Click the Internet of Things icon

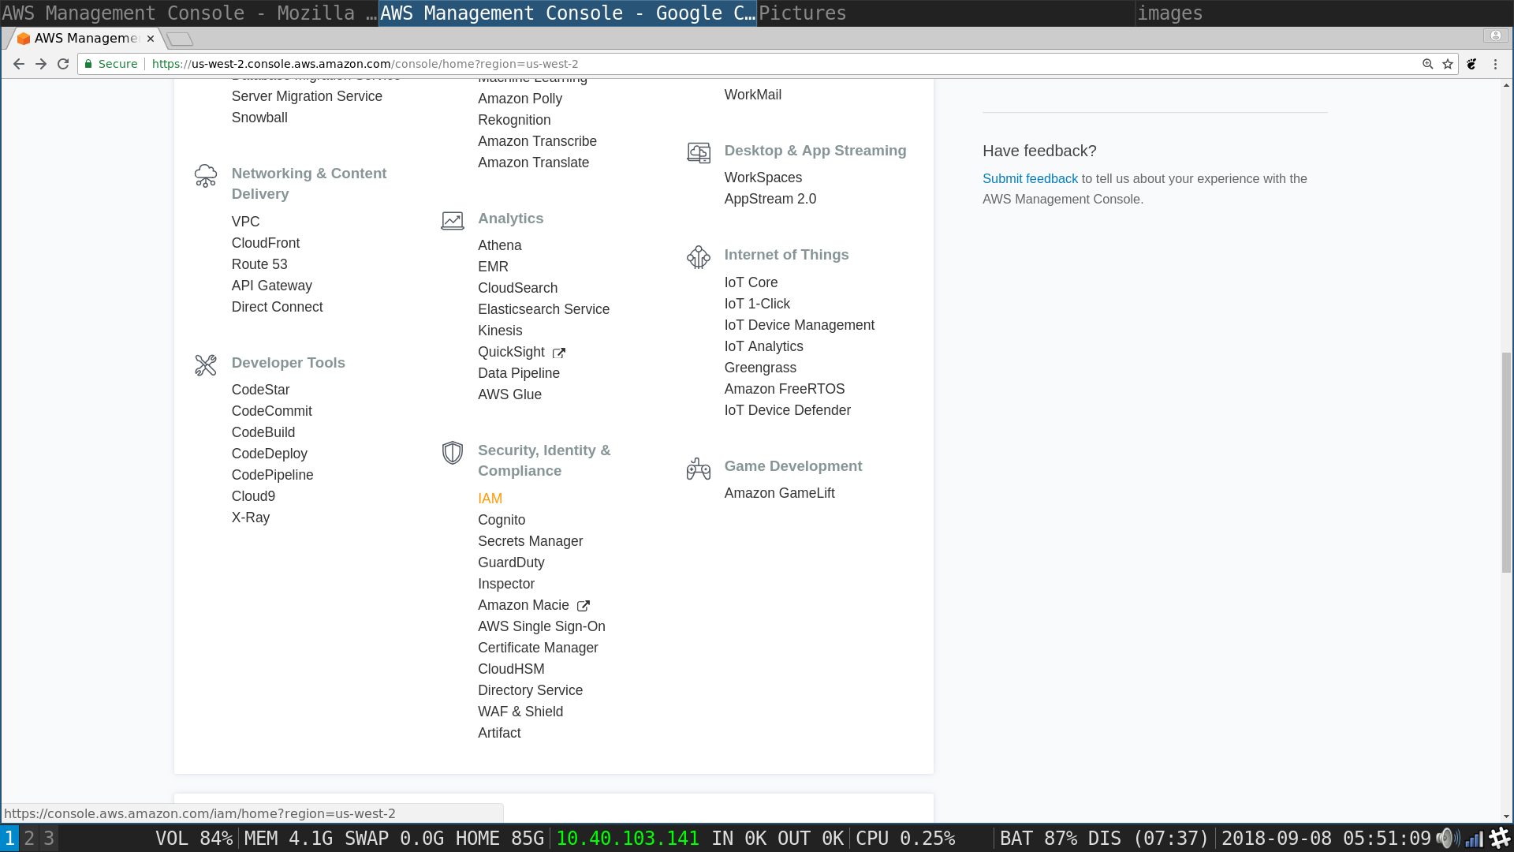click(699, 256)
